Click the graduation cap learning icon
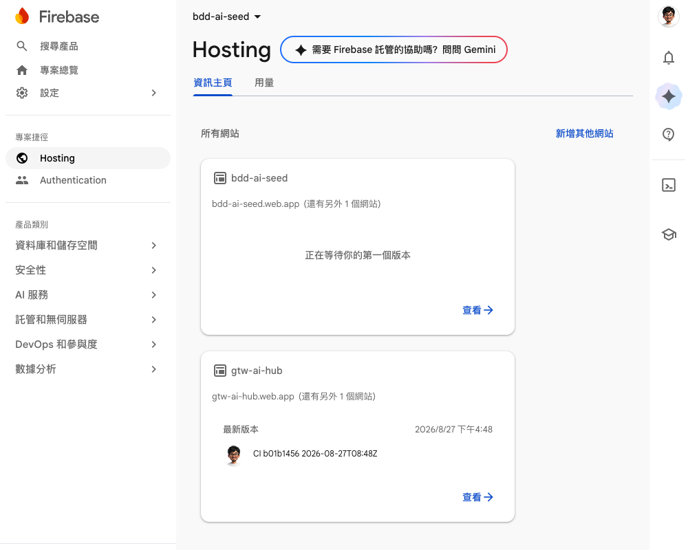Image resolution: width=688 pixels, height=550 pixels. pos(668,234)
